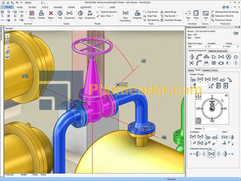Click Slope Component button
This screenshot has height=181, width=241.
point(107,12)
